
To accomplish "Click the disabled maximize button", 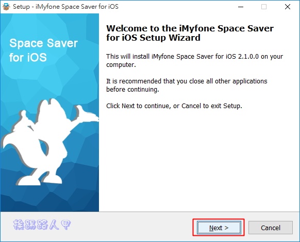I will 264,7.
